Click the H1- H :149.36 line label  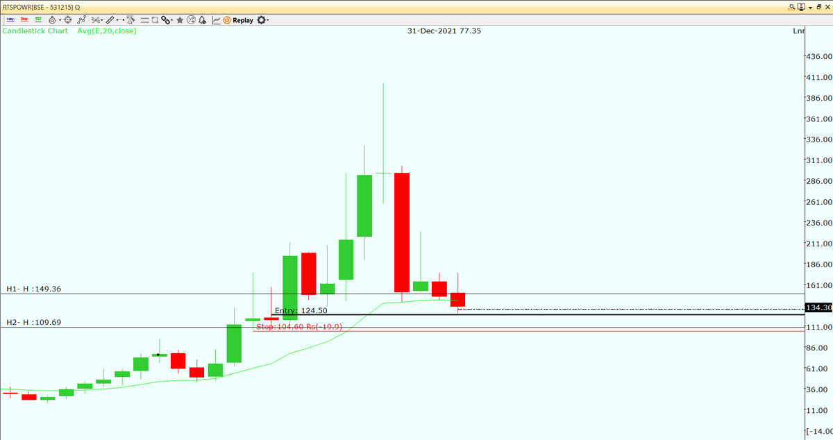34,289
